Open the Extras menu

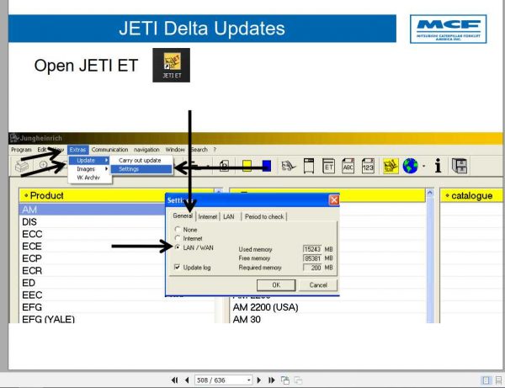pos(77,150)
